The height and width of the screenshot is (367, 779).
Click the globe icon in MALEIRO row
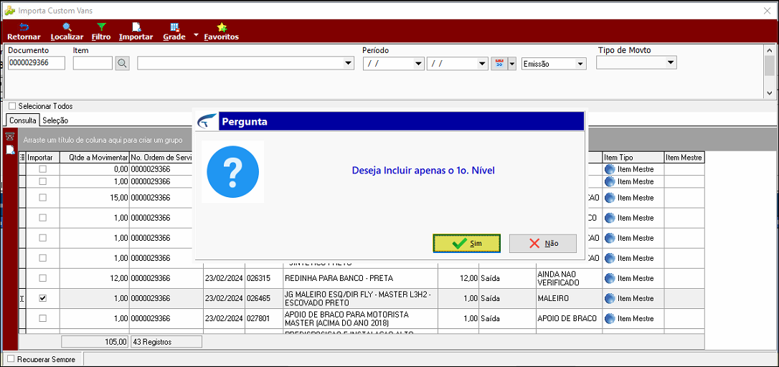pos(610,298)
